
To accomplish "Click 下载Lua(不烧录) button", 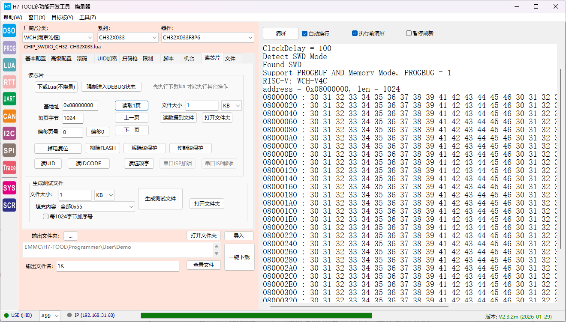I will (x=56, y=86).
